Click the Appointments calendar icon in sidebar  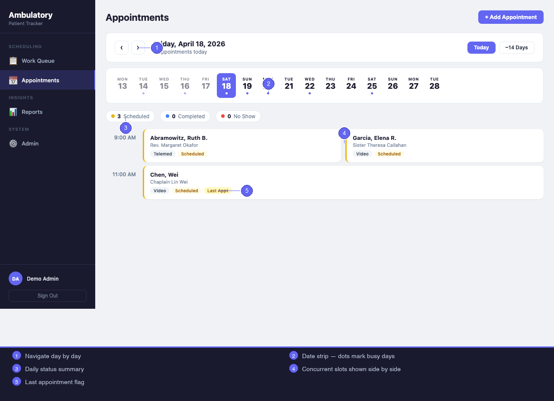click(13, 80)
